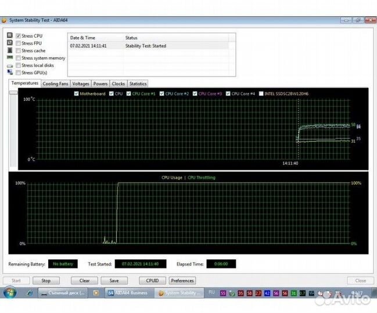Toggle the Motherboard graph checkbox
The width and height of the screenshot is (377, 313).
click(x=76, y=93)
